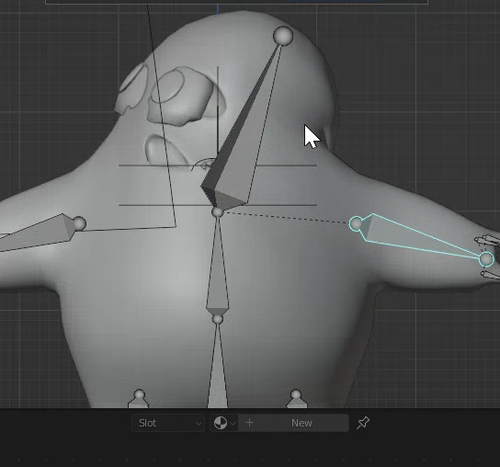This screenshot has height=467, width=500.
Task: Expand the chevron beside the material sphere icon
Action: 233,424
